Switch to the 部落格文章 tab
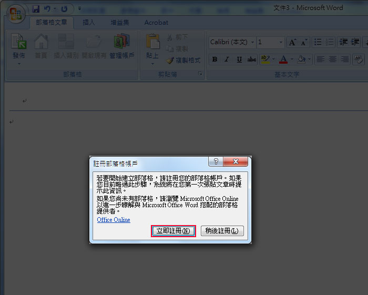 [x=52, y=23]
